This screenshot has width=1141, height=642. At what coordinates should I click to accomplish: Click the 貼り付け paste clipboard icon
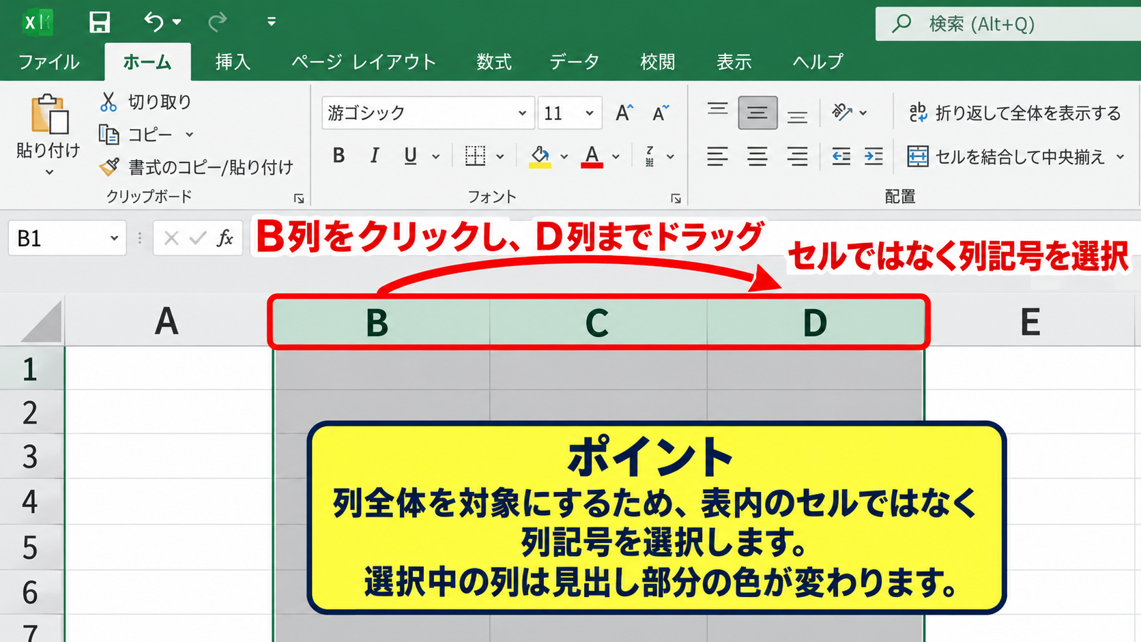click(49, 114)
